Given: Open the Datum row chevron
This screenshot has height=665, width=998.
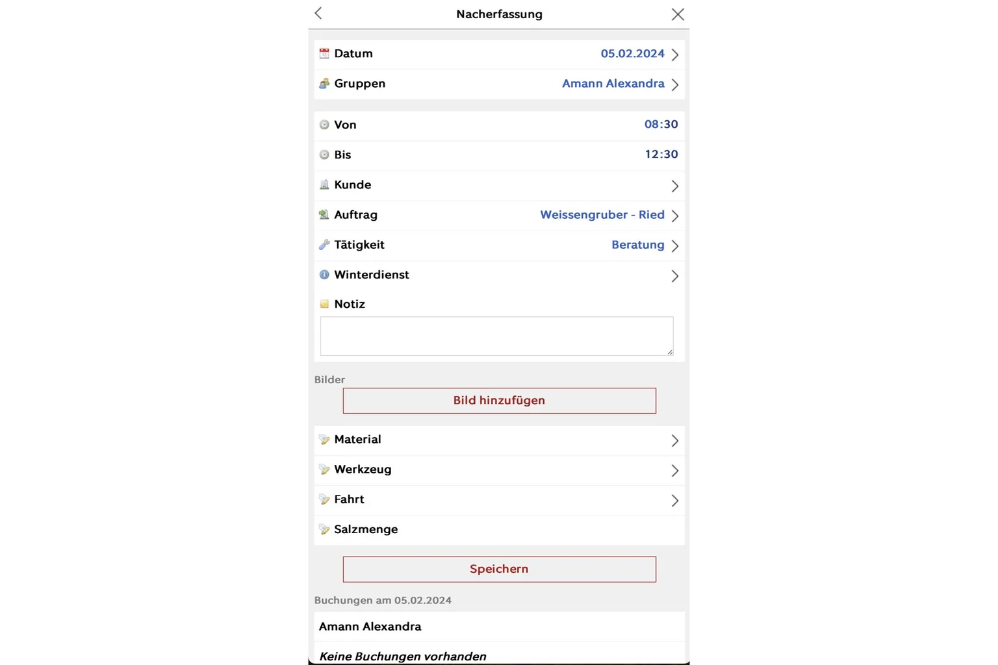Looking at the screenshot, I should pyautogui.click(x=675, y=55).
